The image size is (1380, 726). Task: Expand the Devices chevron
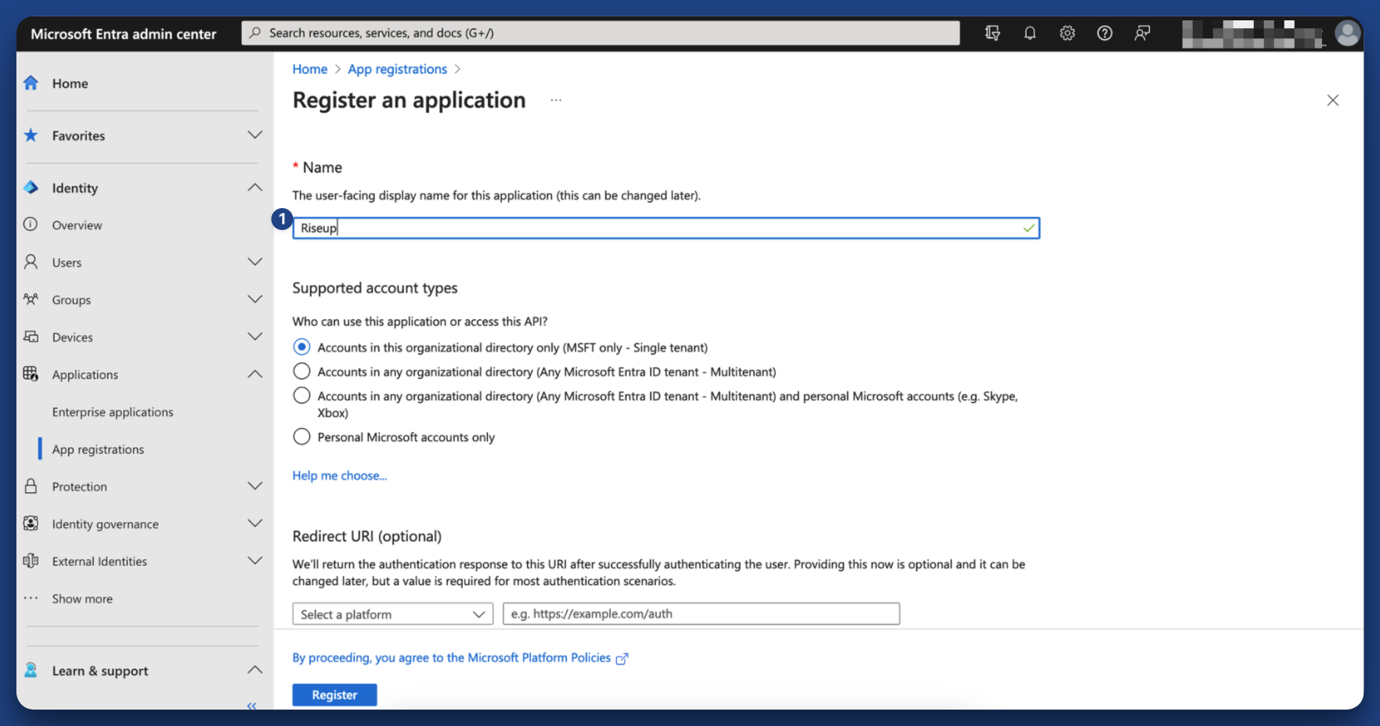(x=255, y=336)
